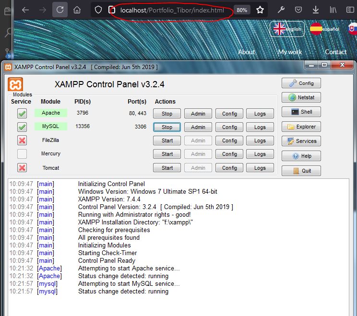Click the 80% zoom level indicator

[242, 10]
